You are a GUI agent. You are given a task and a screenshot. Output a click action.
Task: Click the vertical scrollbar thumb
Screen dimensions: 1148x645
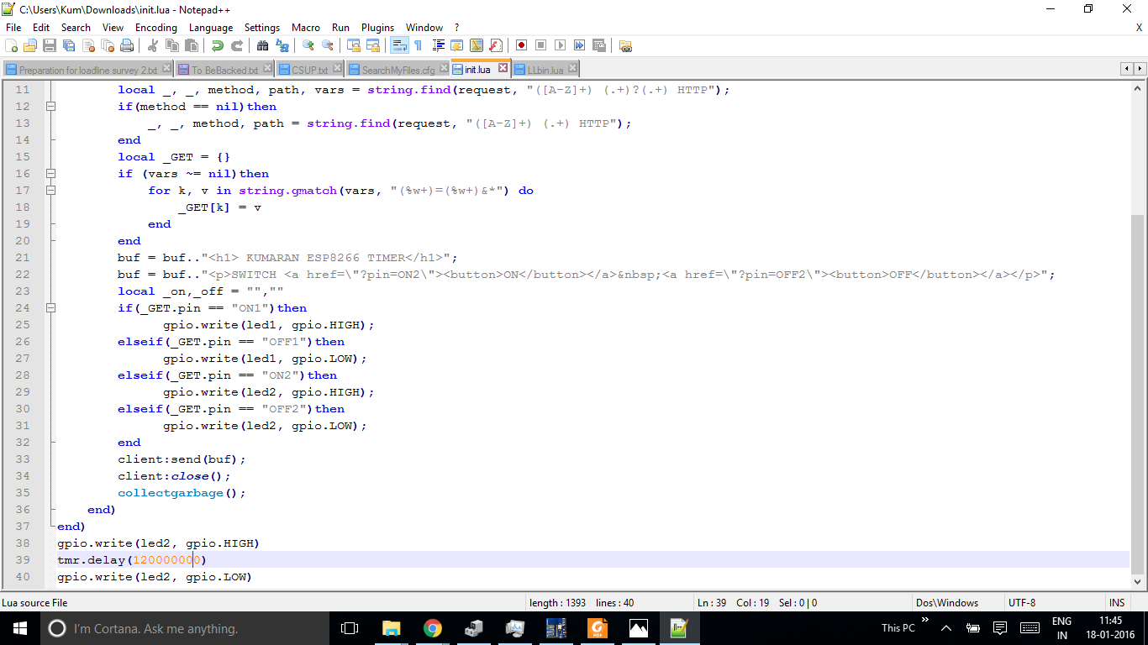pos(1138,393)
